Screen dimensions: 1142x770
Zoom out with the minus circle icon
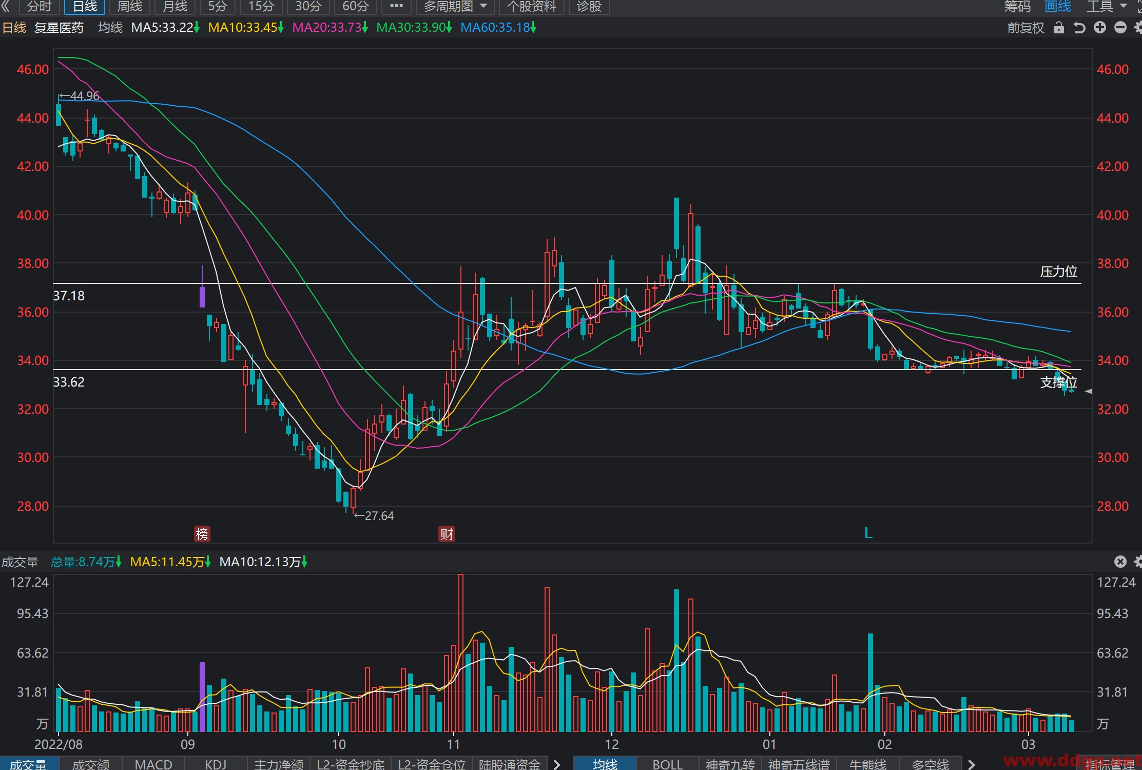(x=1120, y=28)
